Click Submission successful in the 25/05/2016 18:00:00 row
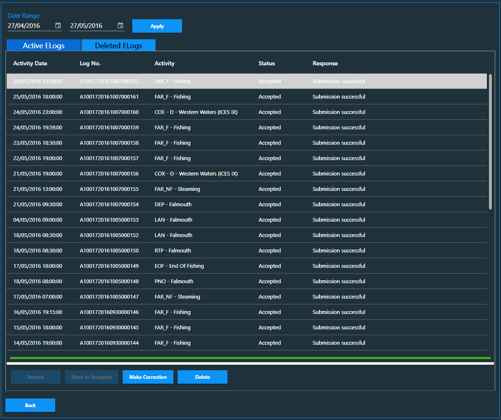501x420 pixels. (339, 97)
